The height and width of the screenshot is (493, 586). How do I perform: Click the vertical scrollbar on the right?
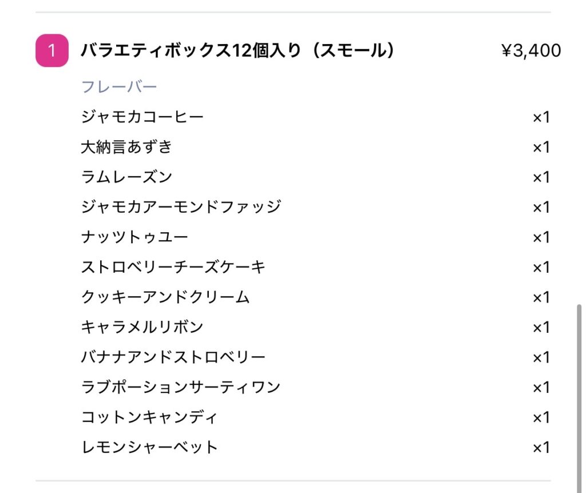[x=579, y=398]
